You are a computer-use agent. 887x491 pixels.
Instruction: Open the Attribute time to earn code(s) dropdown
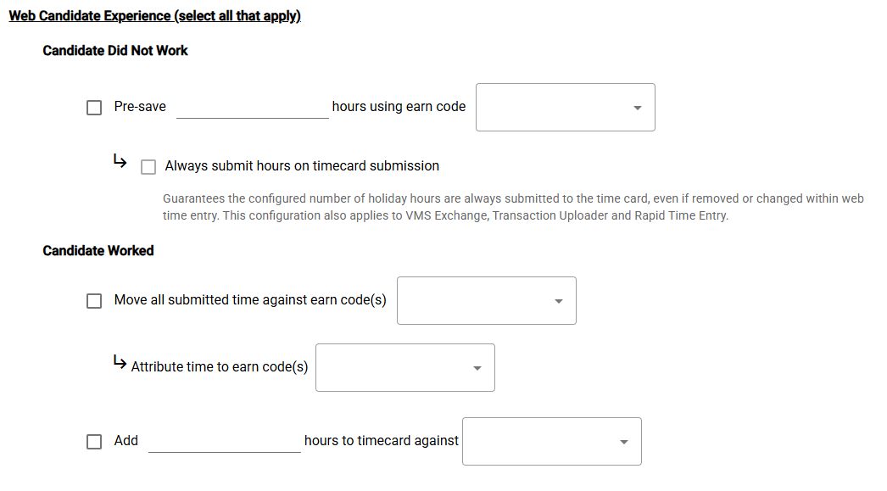[x=404, y=368]
